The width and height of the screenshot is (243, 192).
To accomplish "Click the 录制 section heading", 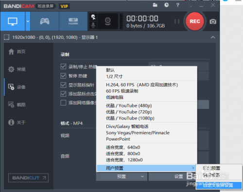I will (65, 54).
